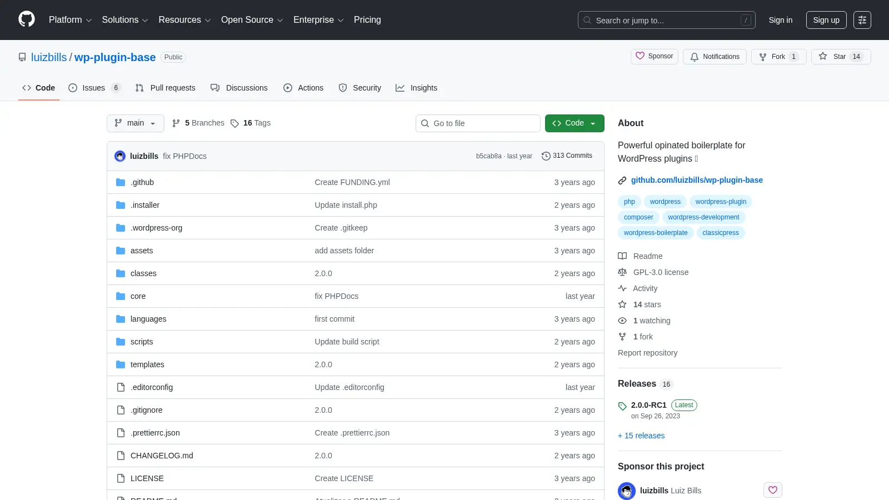This screenshot has height=500, width=889.
Task: Open the GitHub homepage logo
Action: [27, 19]
